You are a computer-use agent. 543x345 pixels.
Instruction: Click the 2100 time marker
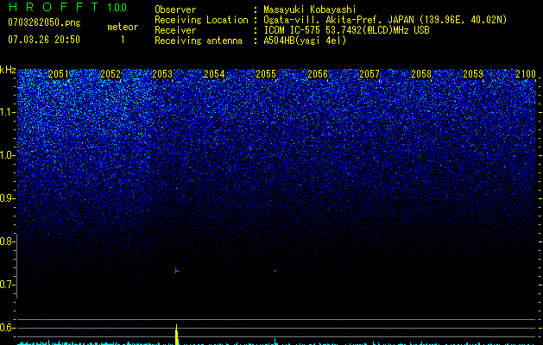(x=526, y=74)
